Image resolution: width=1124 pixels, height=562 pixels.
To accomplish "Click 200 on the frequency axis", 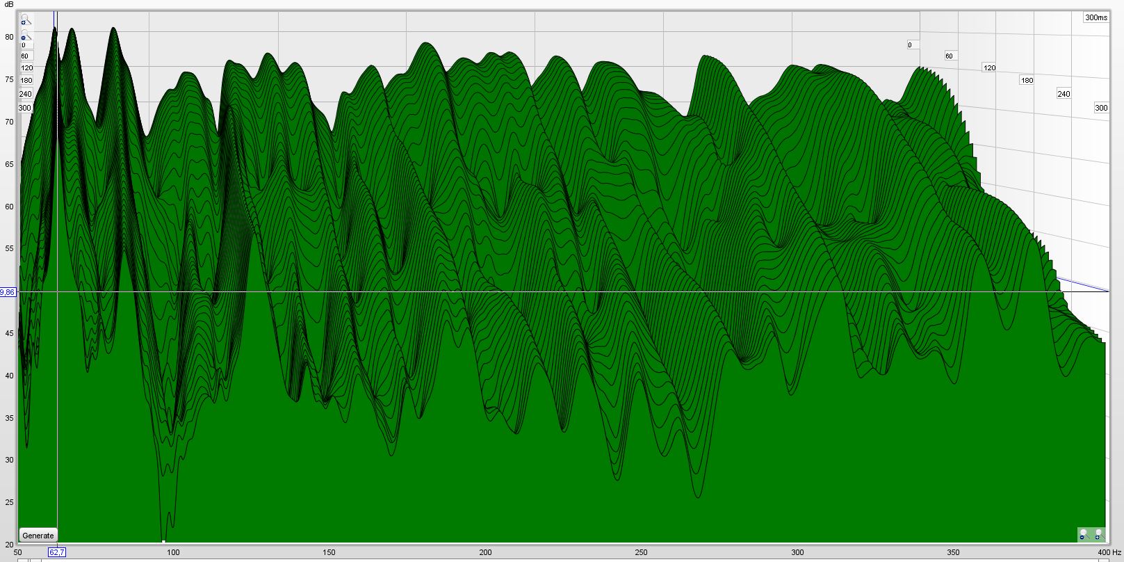I will click(x=485, y=552).
